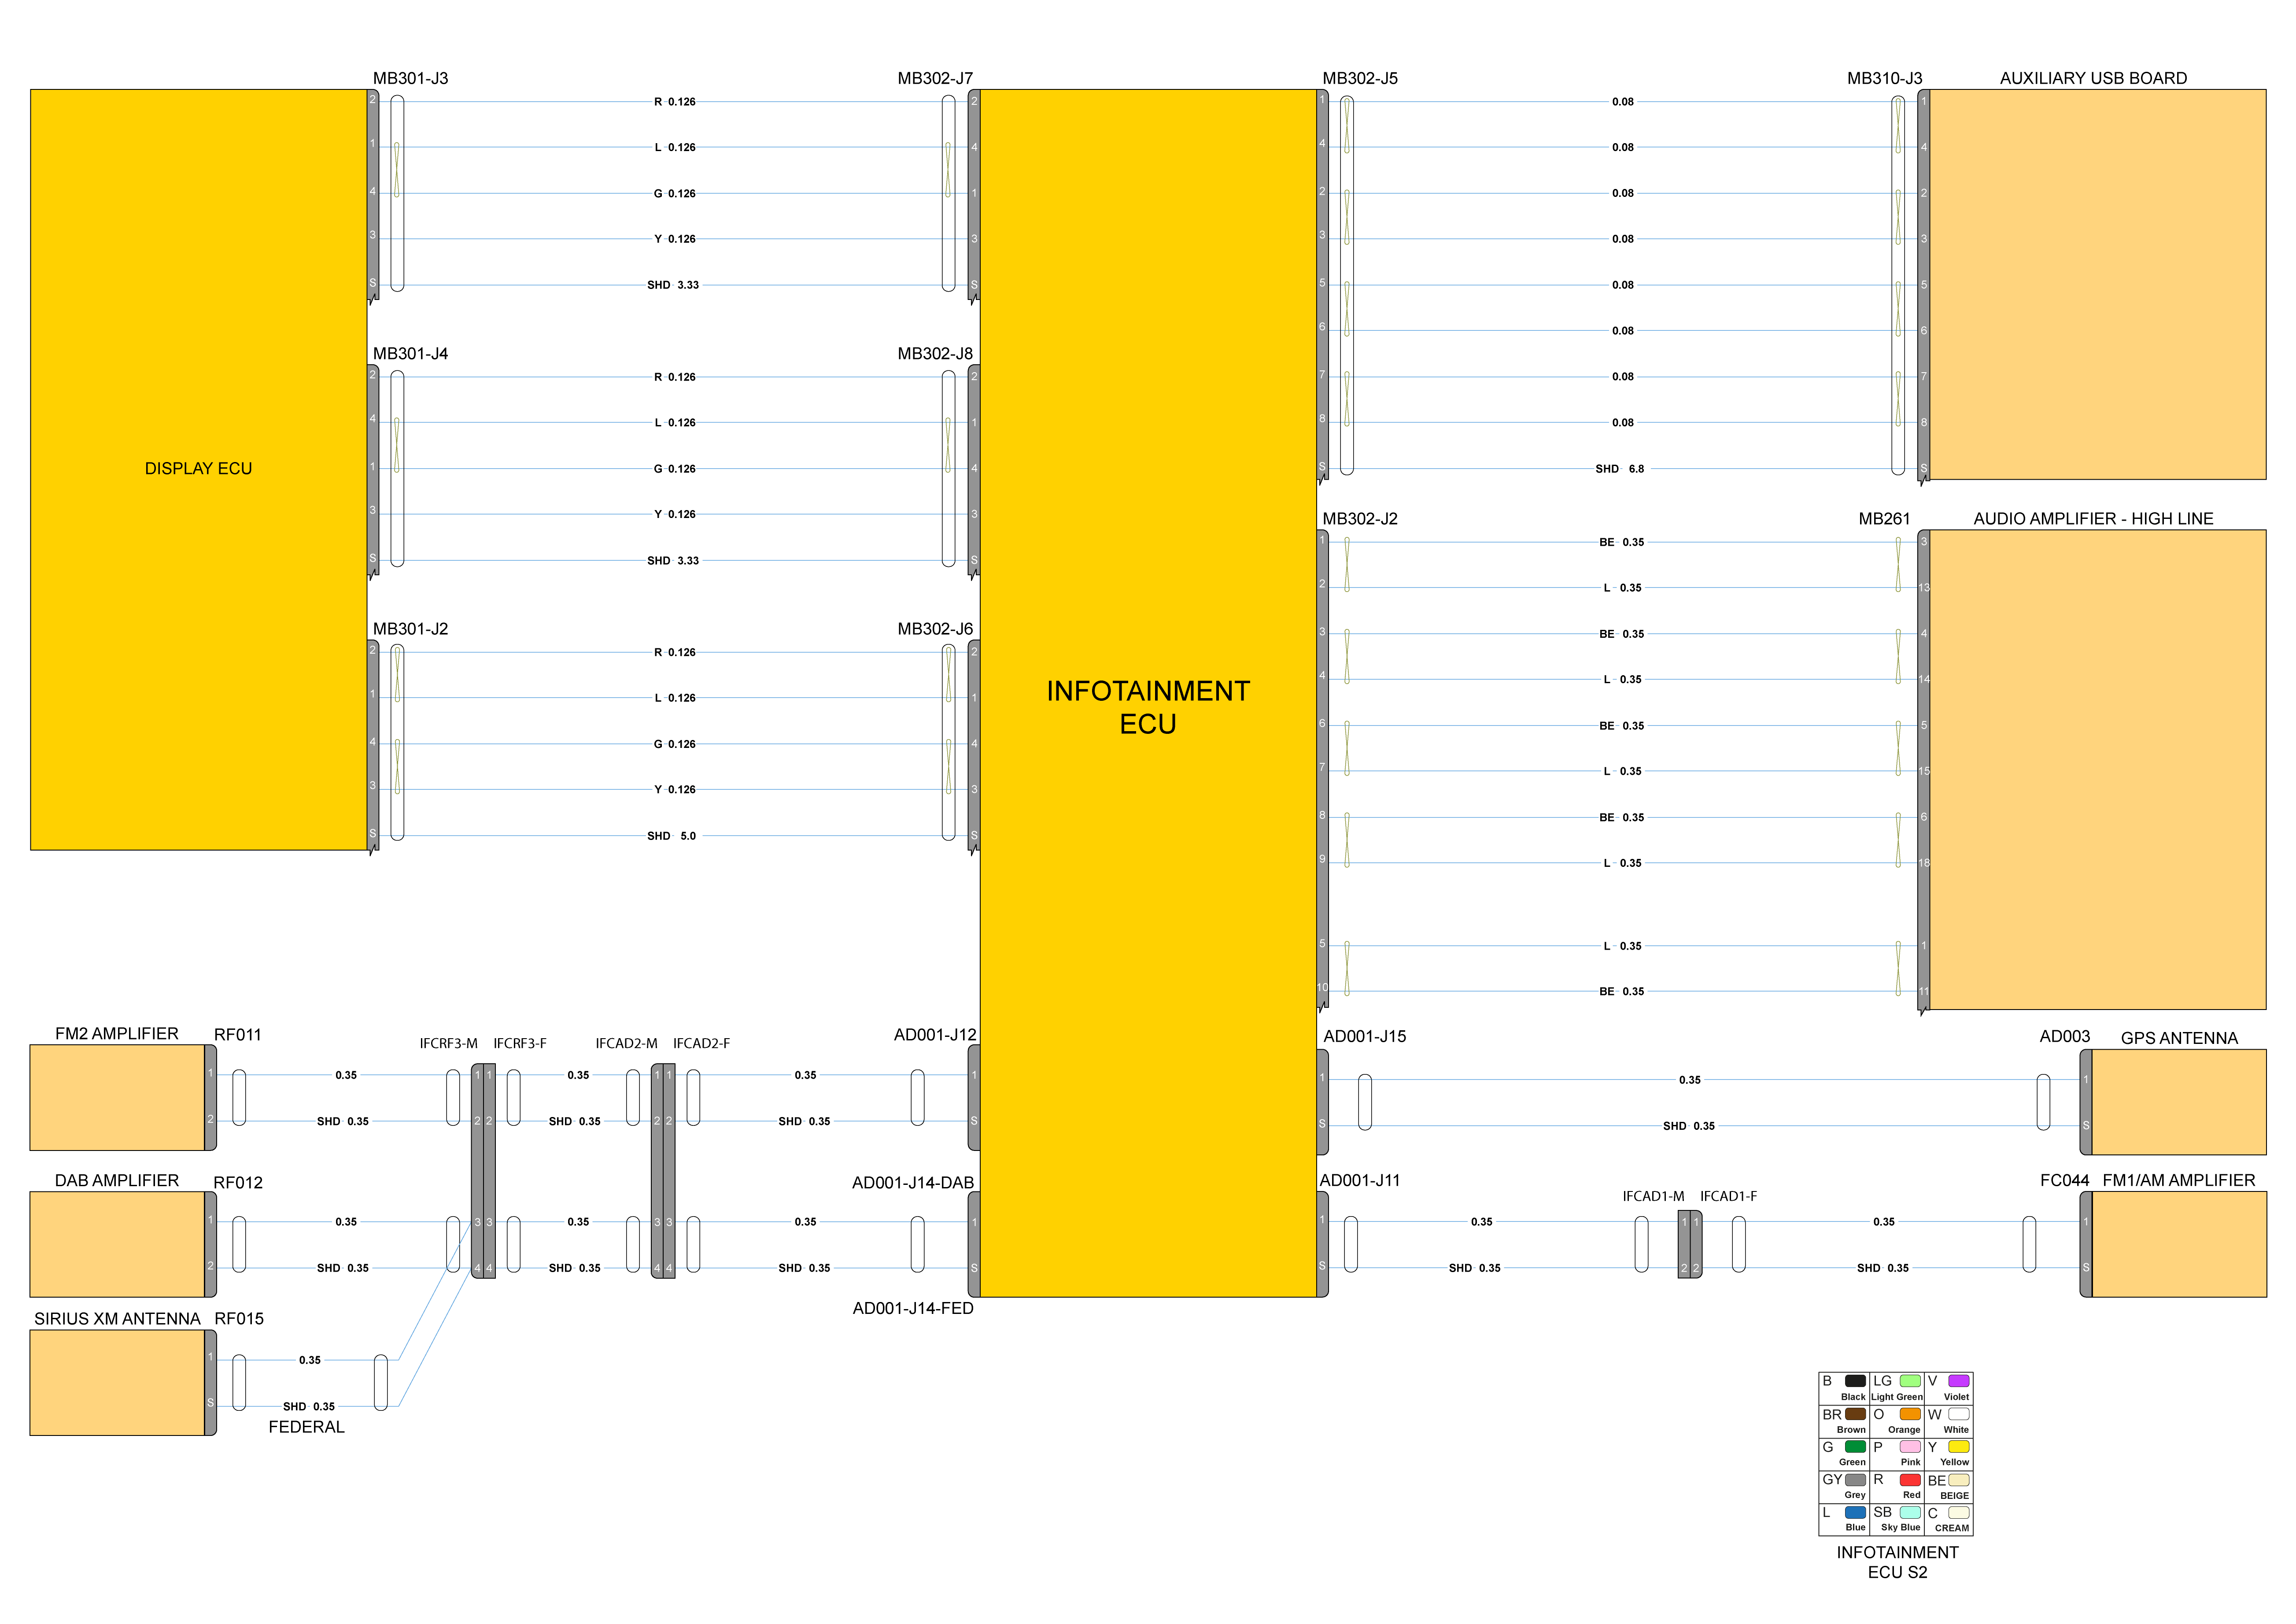Select the IFCRF3-M inline connector
The width and height of the screenshot is (2296, 1624).
[477, 1170]
